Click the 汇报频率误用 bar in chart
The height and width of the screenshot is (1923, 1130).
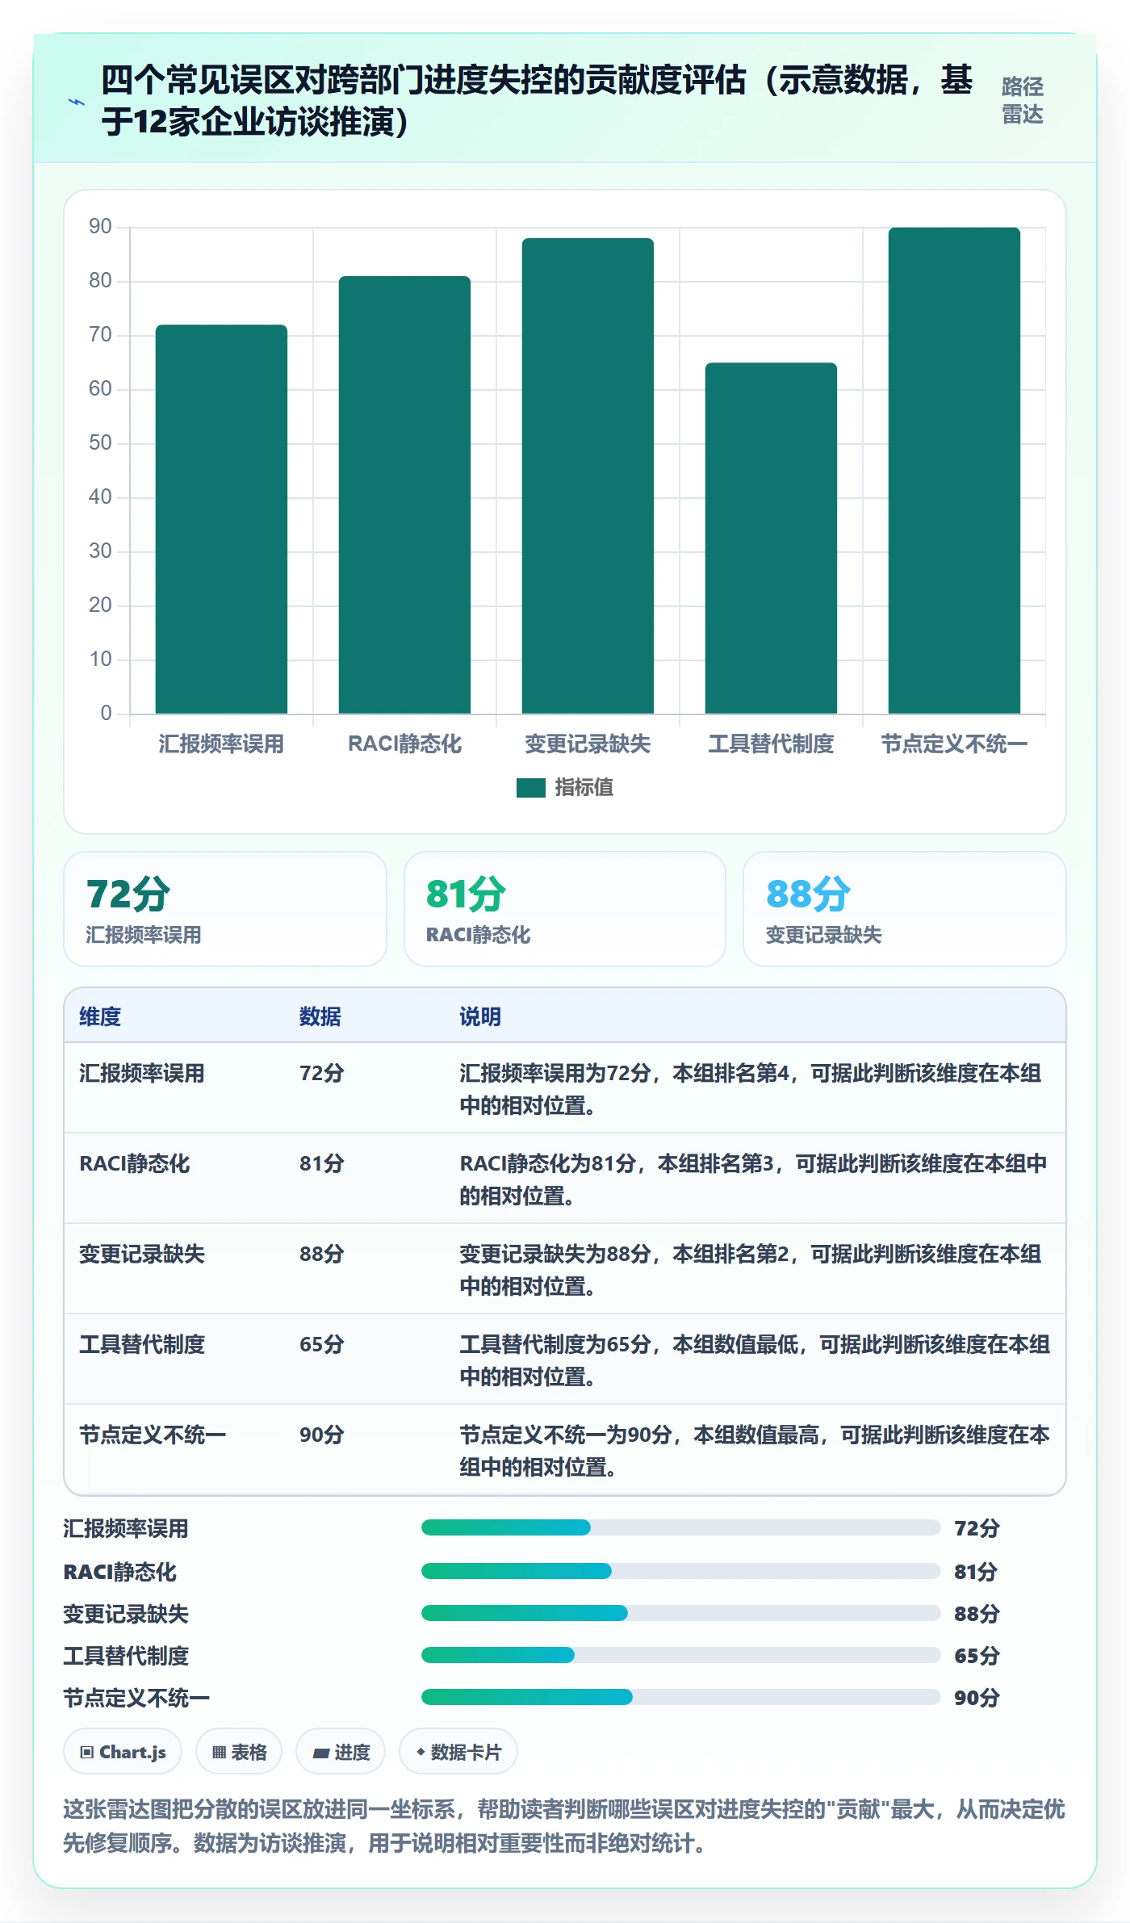[221, 519]
